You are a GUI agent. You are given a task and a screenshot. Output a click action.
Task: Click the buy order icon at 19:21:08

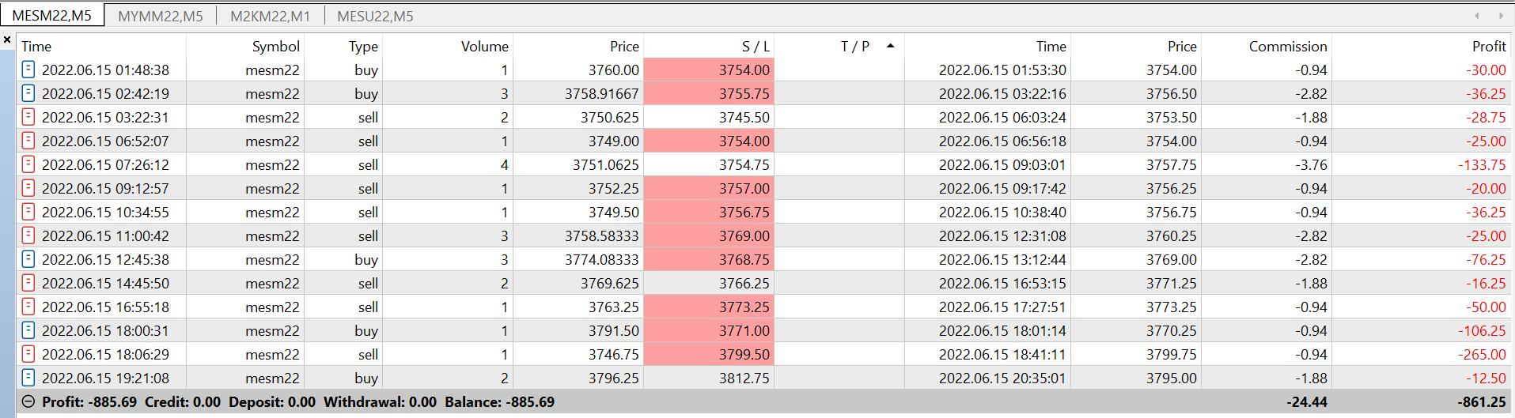click(28, 378)
